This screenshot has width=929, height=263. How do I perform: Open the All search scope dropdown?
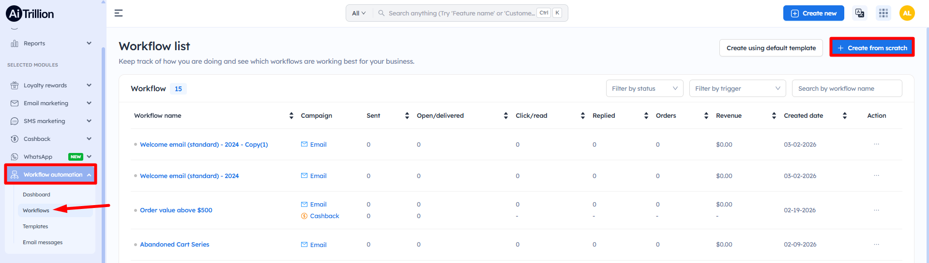(359, 14)
